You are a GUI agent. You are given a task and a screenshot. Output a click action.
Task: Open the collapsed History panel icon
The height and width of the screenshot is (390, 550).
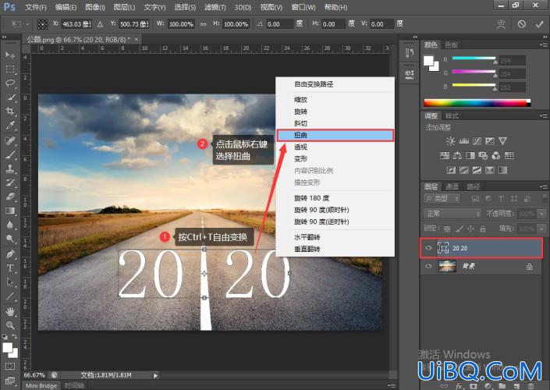point(410,53)
